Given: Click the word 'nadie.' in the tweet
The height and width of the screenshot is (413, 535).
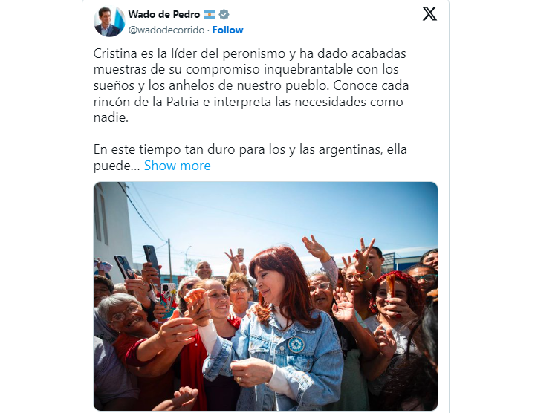Looking at the screenshot, I should pos(111,117).
